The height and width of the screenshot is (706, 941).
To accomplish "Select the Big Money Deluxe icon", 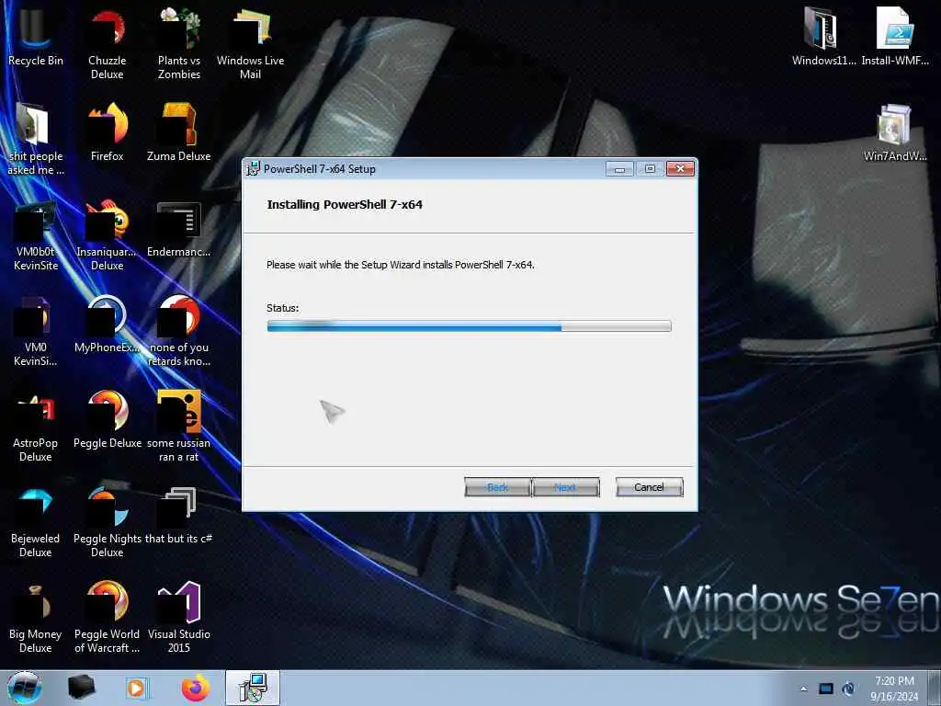I will click(x=36, y=617).
